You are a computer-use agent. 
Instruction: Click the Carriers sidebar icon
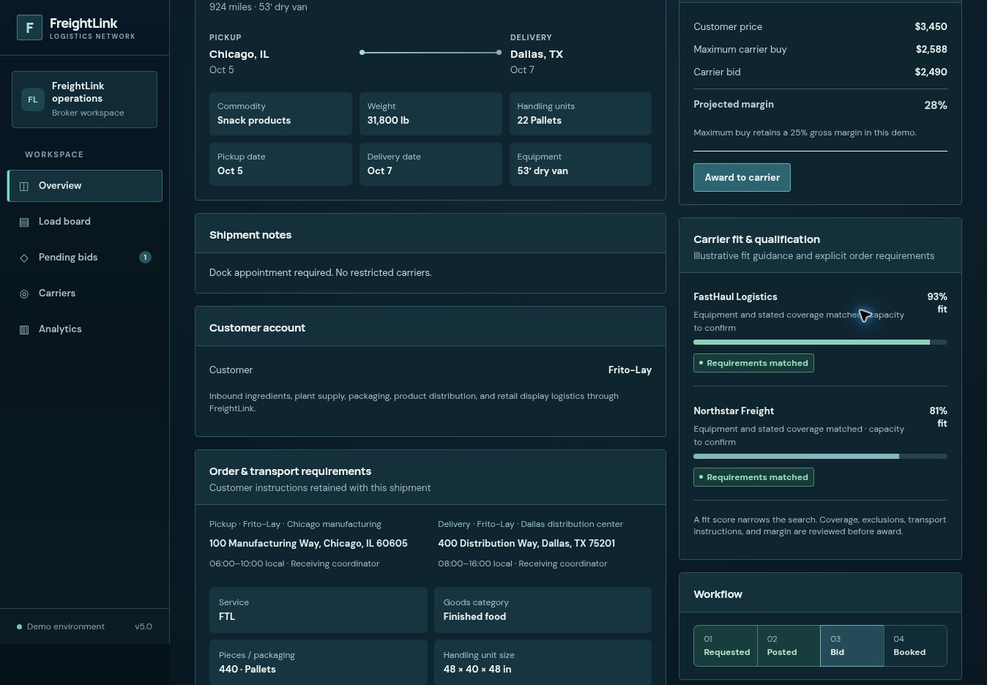[24, 293]
